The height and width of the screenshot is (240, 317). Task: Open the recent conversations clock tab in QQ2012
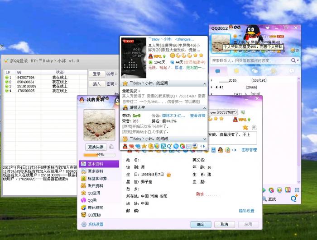292,71
